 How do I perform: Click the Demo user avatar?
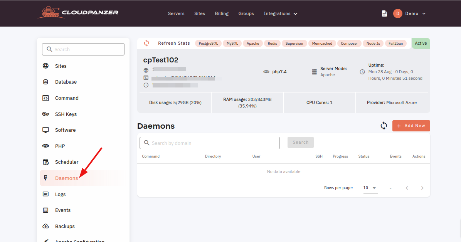point(397,13)
